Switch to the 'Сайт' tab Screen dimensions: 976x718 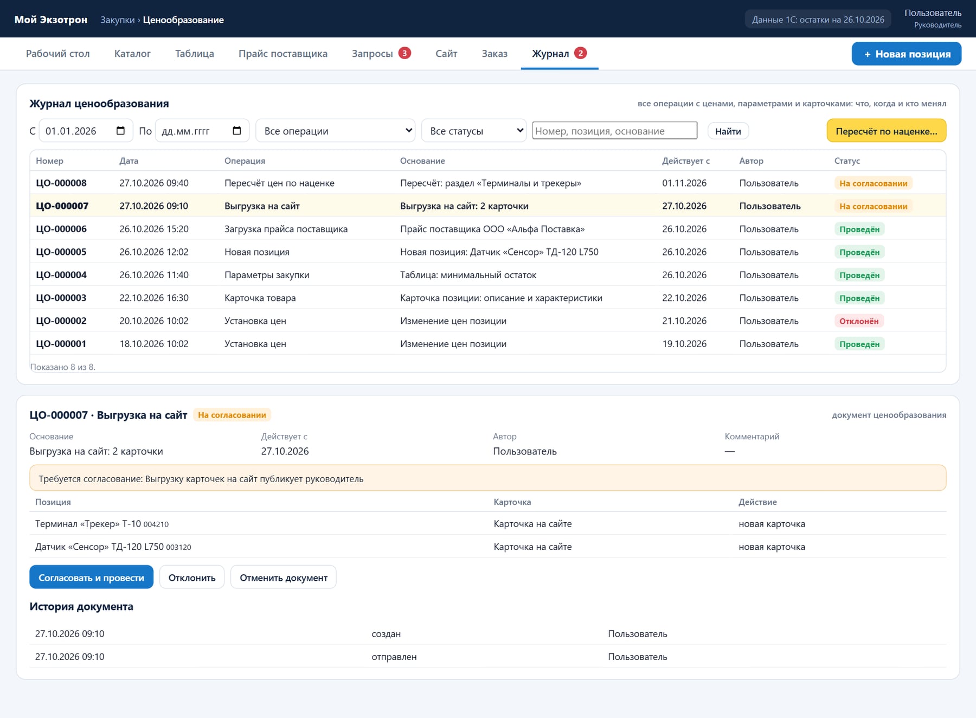[446, 54]
